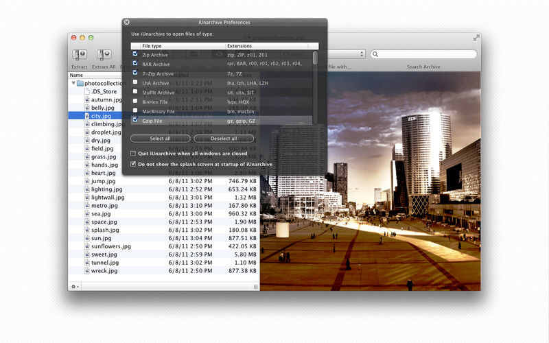
Task: Click the split-pane divider handle at bottom
Action: pyautogui.click(x=255, y=287)
